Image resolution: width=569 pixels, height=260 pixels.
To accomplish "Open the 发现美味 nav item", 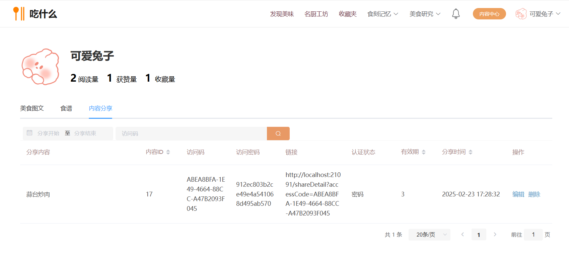I will point(282,14).
